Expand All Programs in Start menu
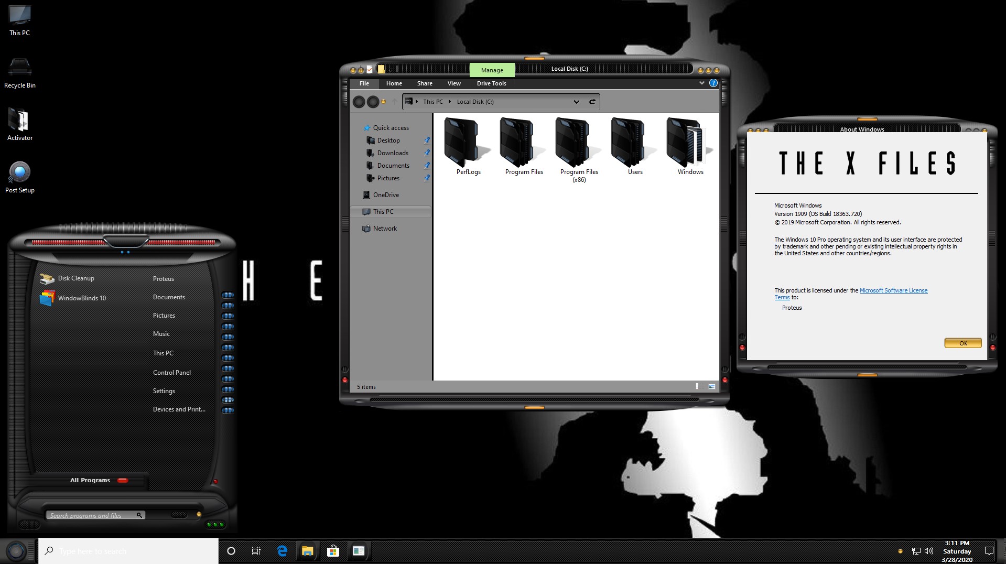Image resolution: width=1006 pixels, height=564 pixels. coord(100,480)
